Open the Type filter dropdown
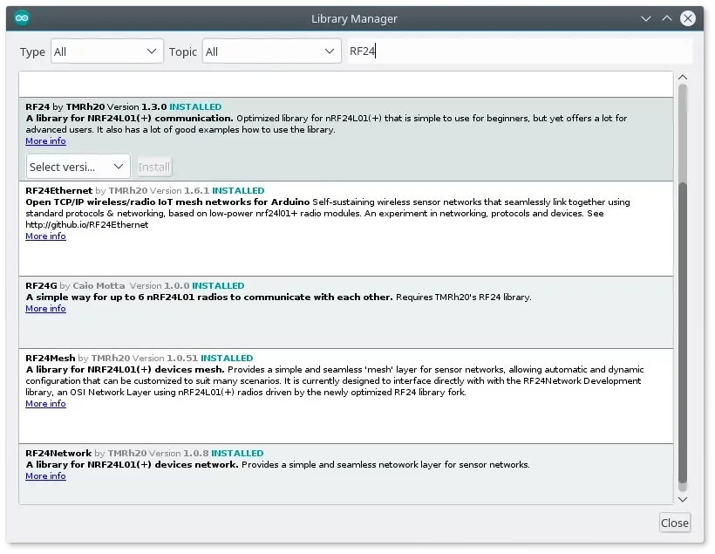Viewport: 715px width, 554px height. [106, 51]
